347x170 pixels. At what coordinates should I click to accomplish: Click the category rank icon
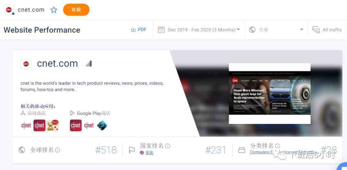[242, 150]
